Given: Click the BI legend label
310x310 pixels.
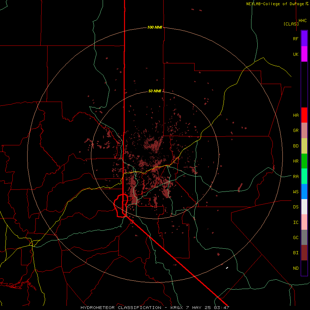Looking at the screenshot, I should click(x=296, y=253).
